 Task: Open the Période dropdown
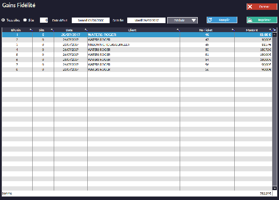(182, 20)
